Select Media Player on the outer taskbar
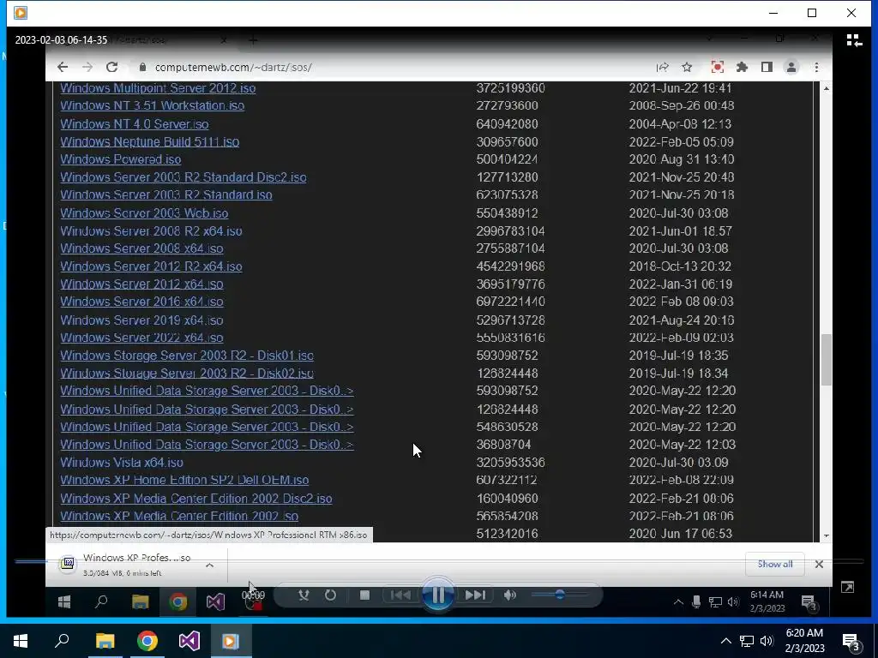The image size is (878, 658). click(231, 641)
